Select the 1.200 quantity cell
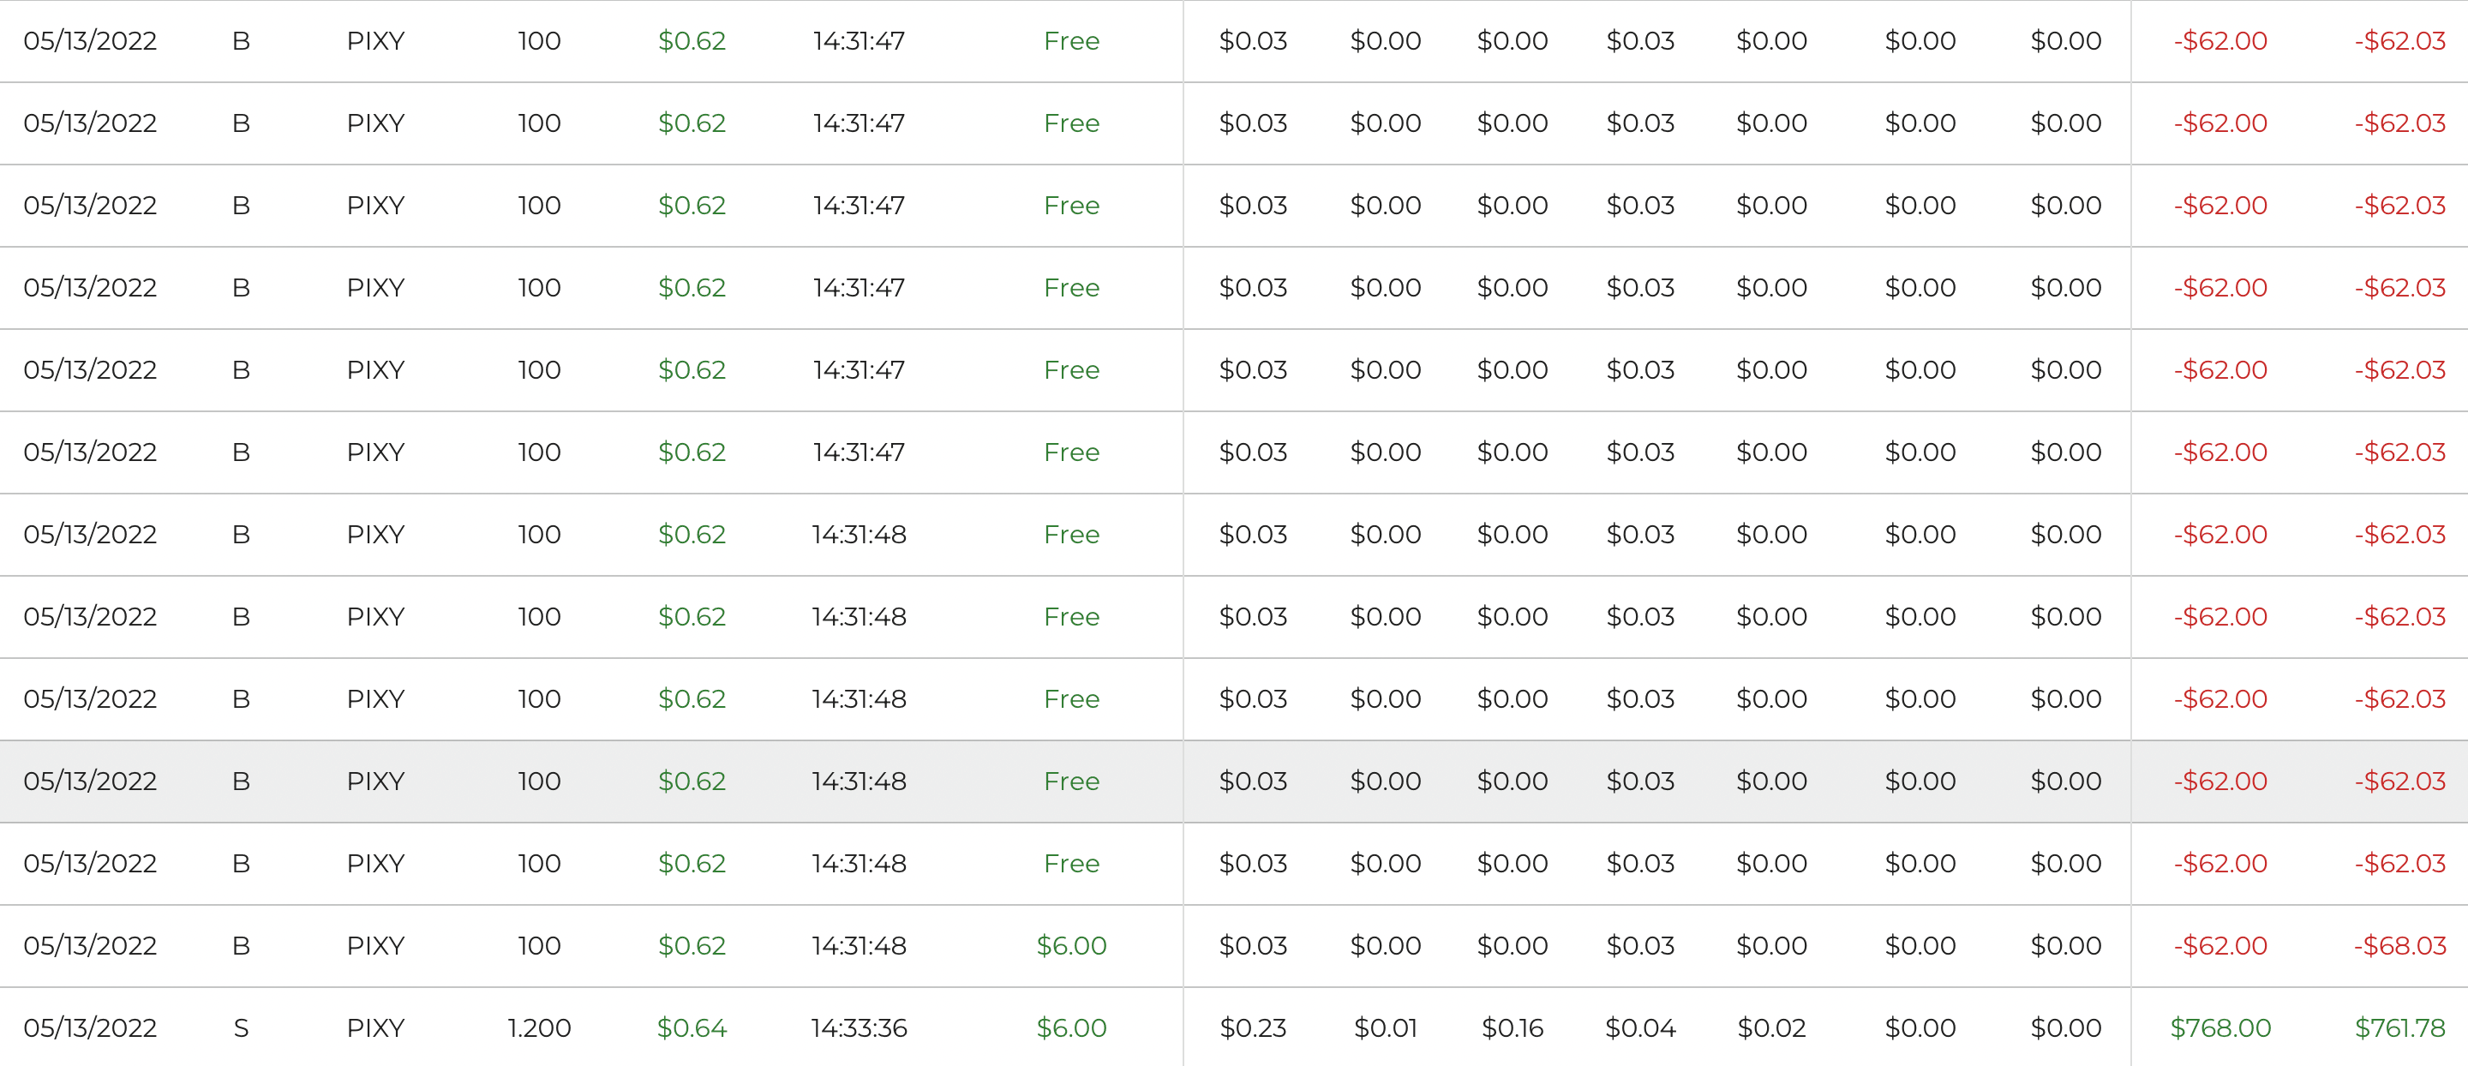The width and height of the screenshot is (2468, 1066). click(538, 1027)
